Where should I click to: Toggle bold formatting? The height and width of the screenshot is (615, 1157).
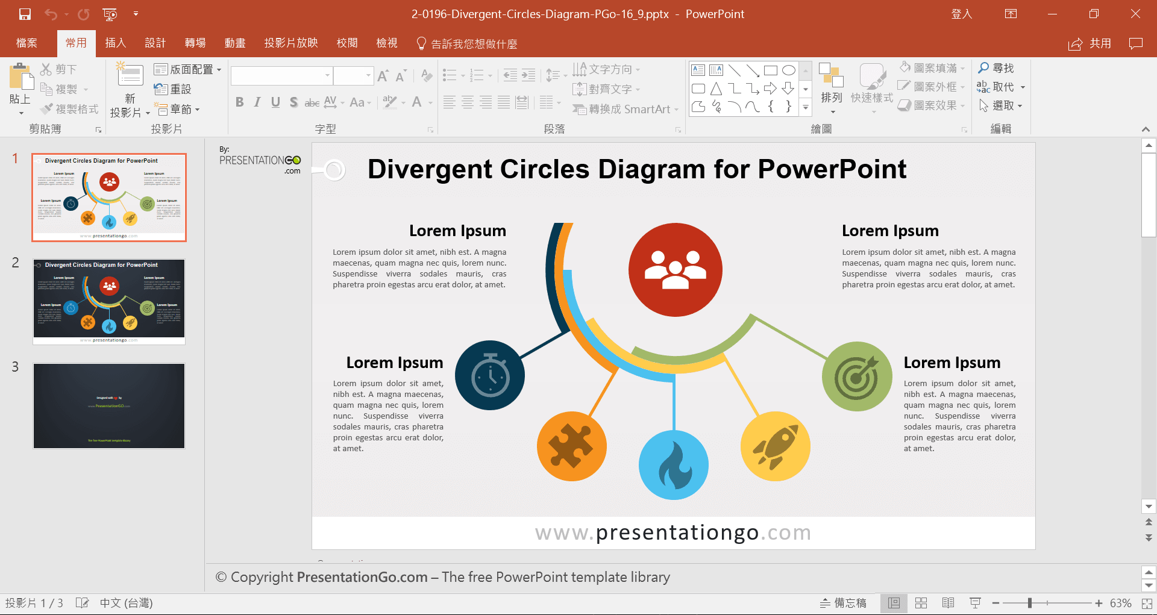click(239, 102)
